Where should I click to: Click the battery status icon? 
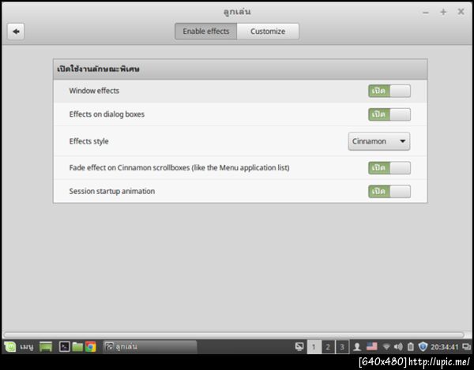411,347
